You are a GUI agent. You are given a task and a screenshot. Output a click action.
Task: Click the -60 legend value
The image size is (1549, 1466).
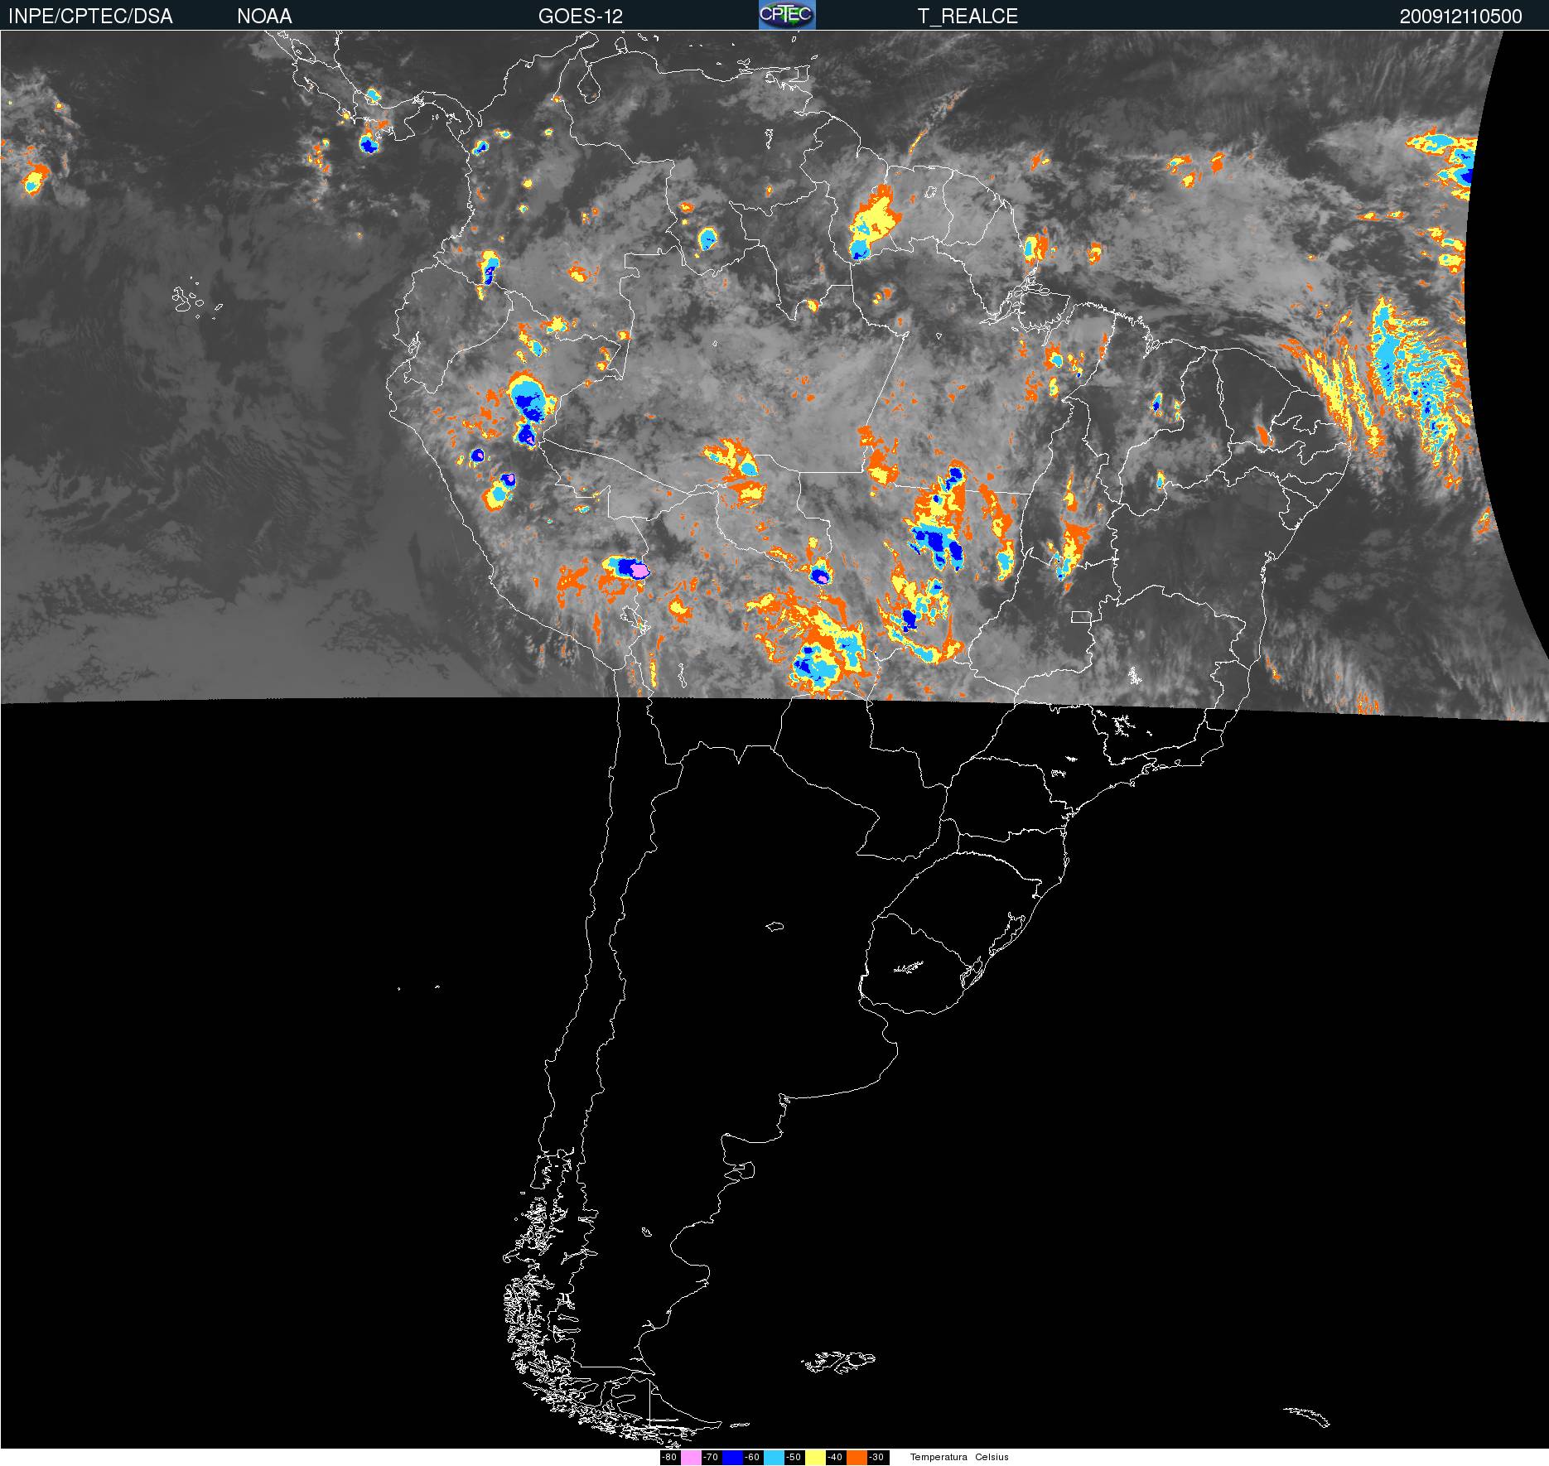pos(752,1458)
